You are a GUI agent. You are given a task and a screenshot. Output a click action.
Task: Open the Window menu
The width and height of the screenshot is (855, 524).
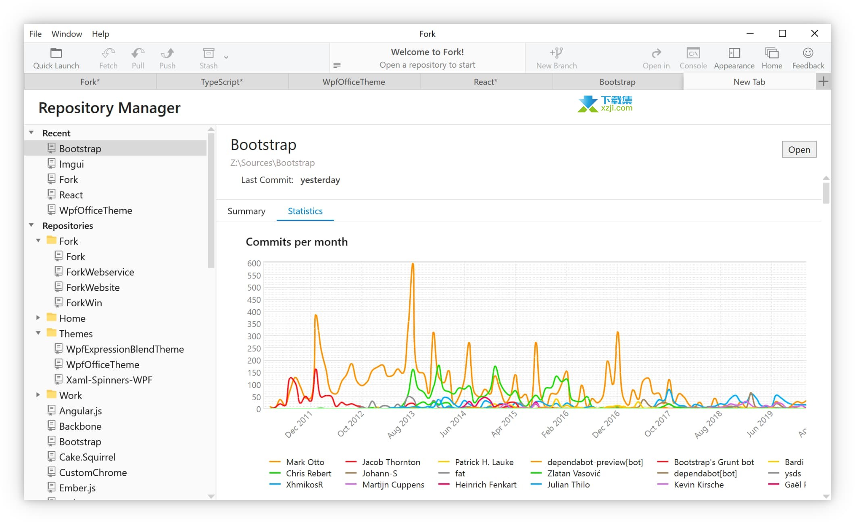(67, 34)
